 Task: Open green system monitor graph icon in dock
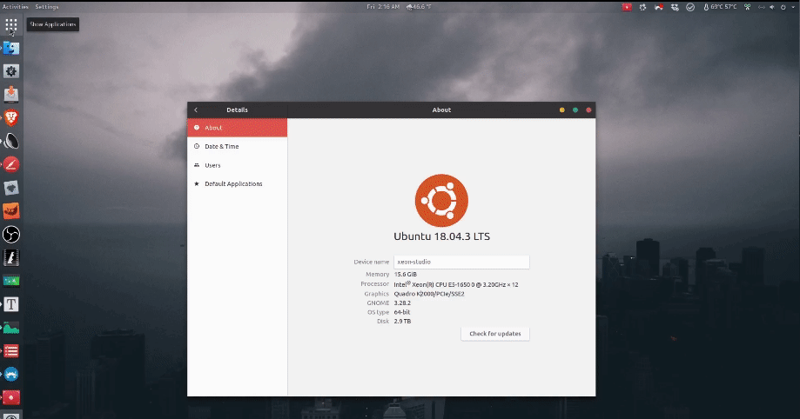[11, 328]
